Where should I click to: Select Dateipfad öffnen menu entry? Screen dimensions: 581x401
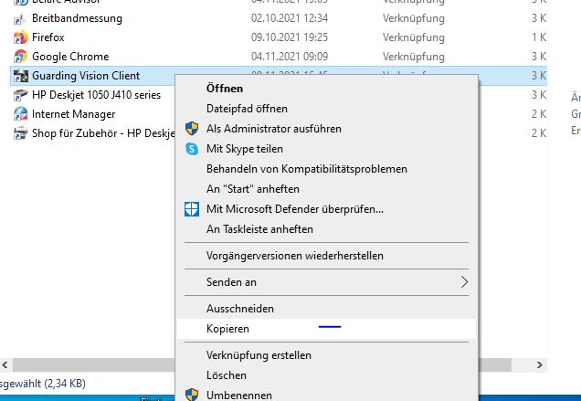(326, 109)
